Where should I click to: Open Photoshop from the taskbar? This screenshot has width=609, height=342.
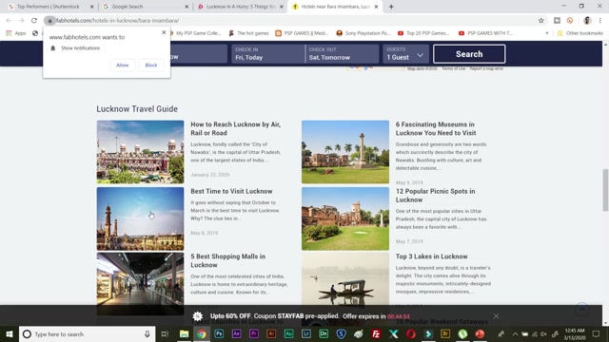(x=219, y=333)
